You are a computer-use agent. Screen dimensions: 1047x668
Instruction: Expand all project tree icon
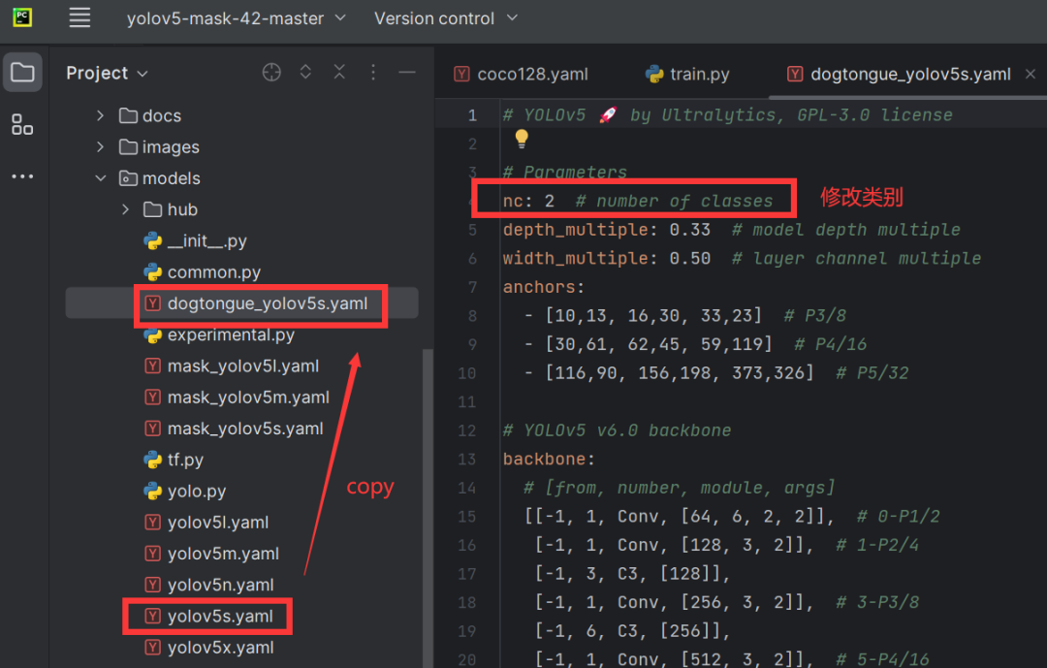click(305, 72)
